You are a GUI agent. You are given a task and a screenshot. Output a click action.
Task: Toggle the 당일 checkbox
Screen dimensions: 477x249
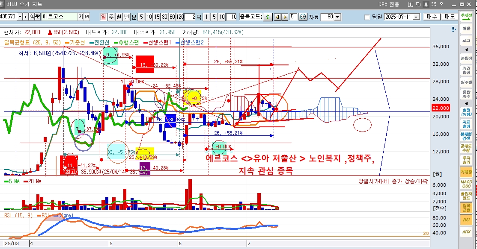coord(367,17)
